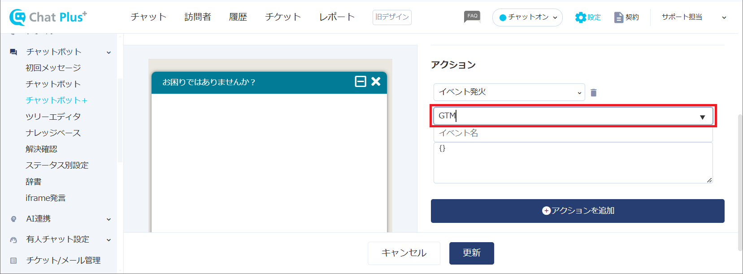Close the chat preview widget
Viewport: 743px width, 274px height.
[x=376, y=81]
